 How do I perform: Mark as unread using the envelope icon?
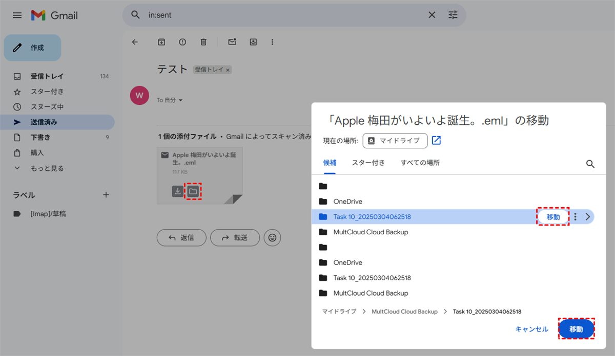pyautogui.click(x=232, y=42)
